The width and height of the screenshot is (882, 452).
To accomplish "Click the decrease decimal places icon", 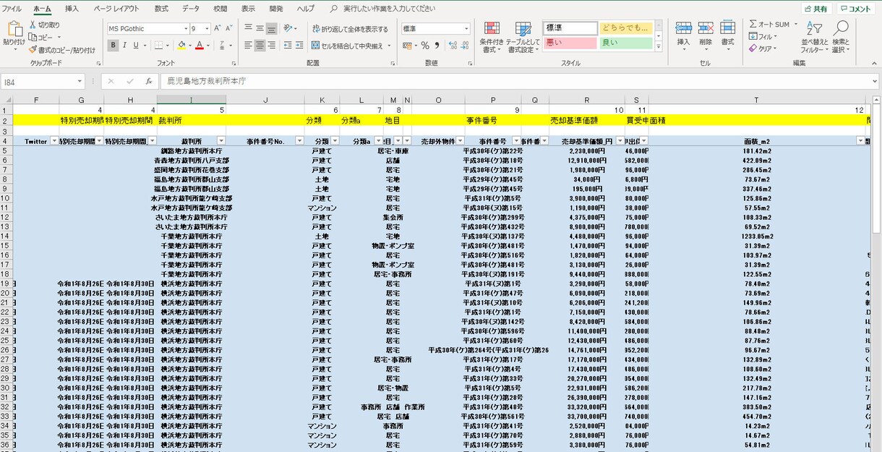I will pos(464,45).
